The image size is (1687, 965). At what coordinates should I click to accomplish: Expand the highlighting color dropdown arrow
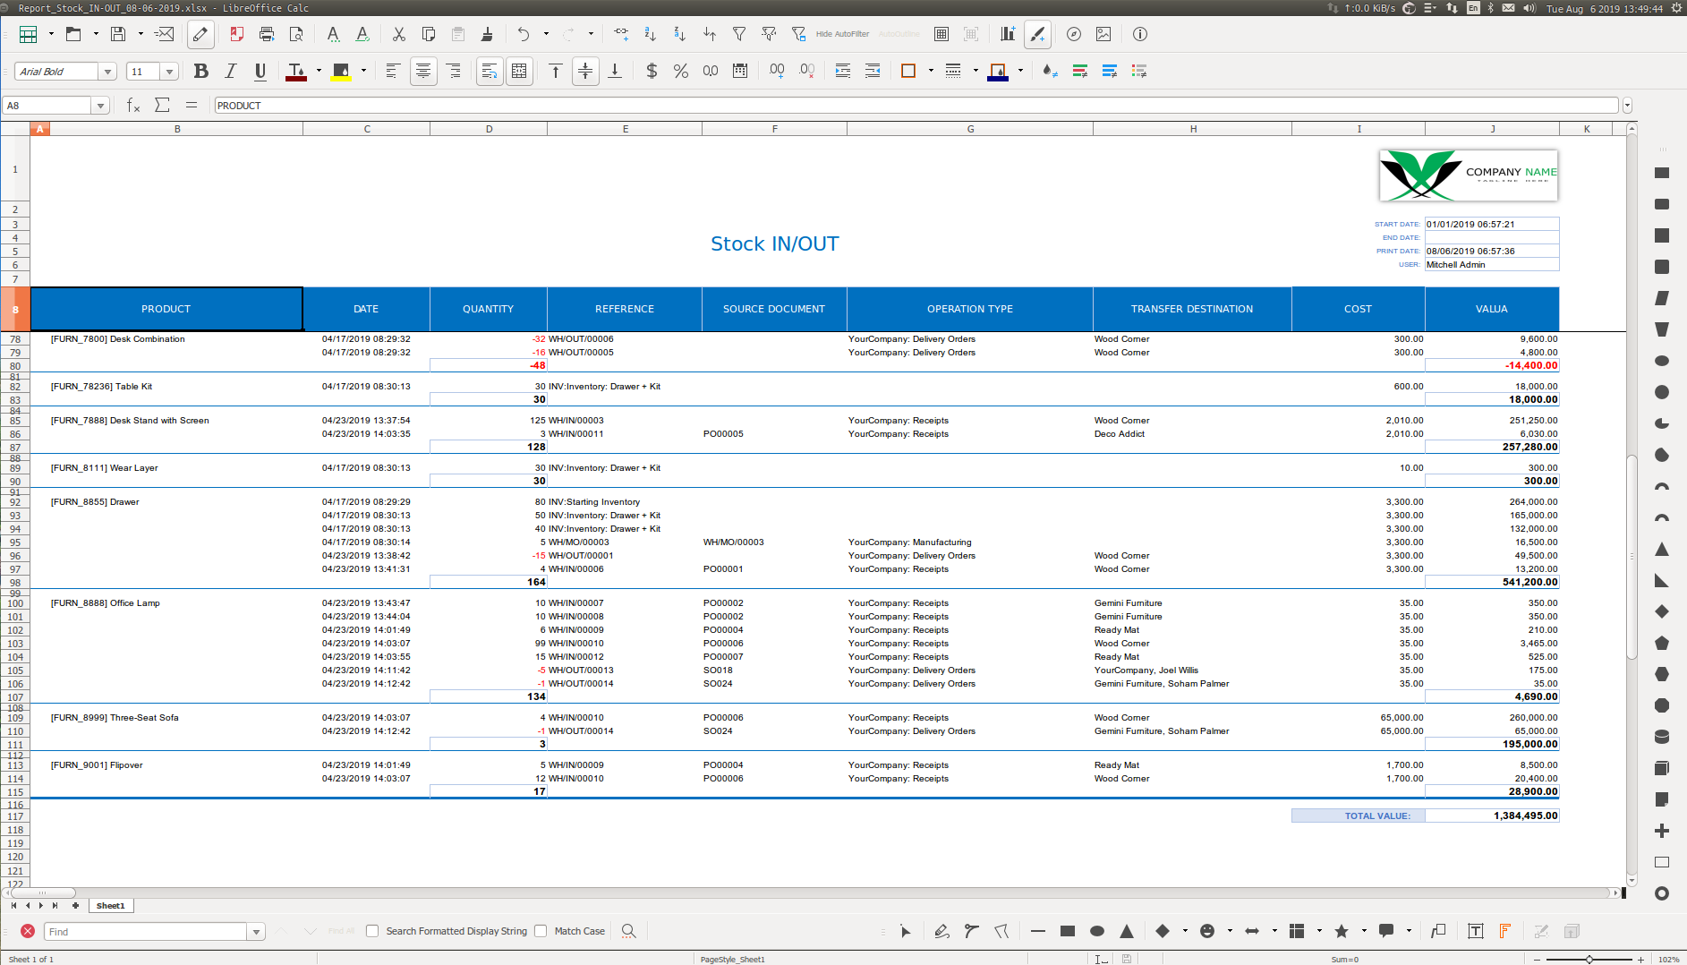(363, 71)
